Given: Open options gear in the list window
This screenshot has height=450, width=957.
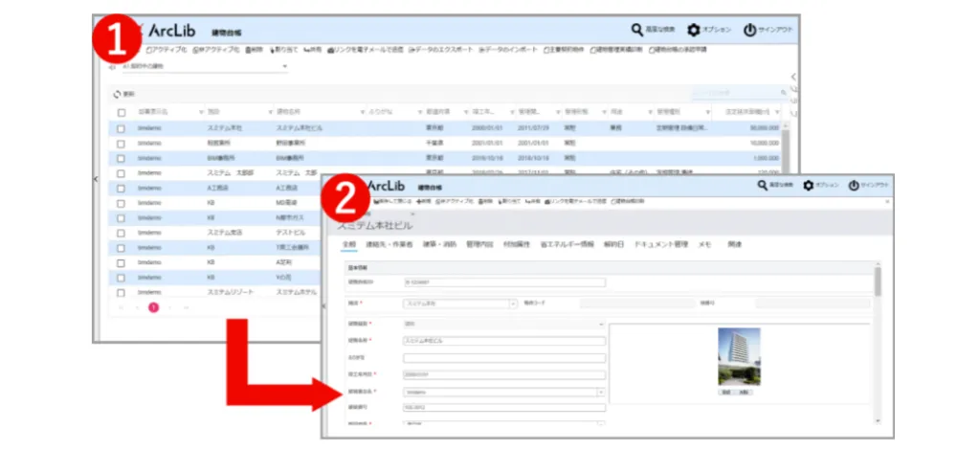Looking at the screenshot, I should 693,30.
